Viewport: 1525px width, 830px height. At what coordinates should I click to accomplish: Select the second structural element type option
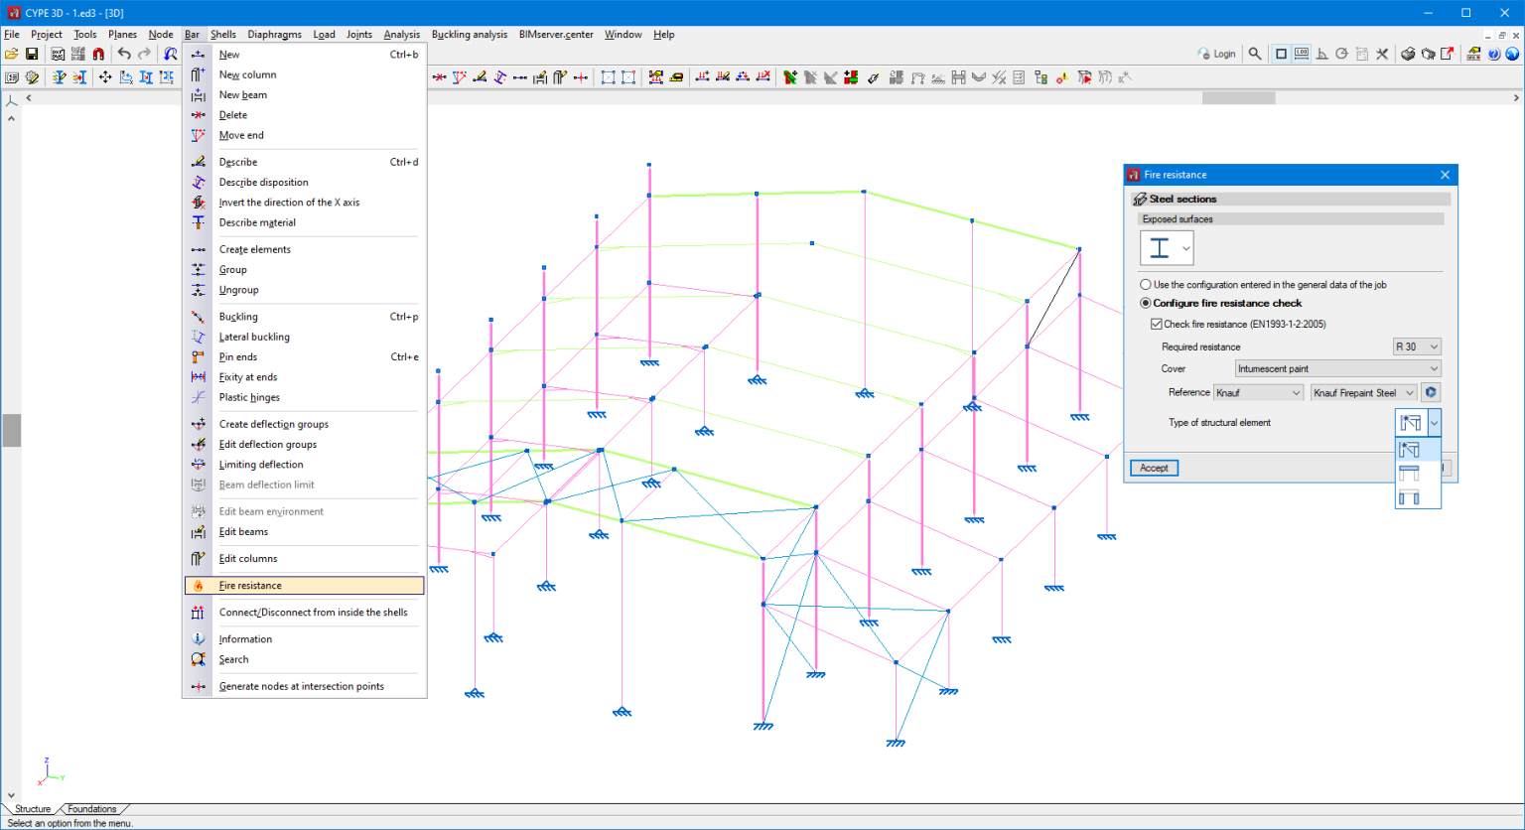coord(1409,474)
